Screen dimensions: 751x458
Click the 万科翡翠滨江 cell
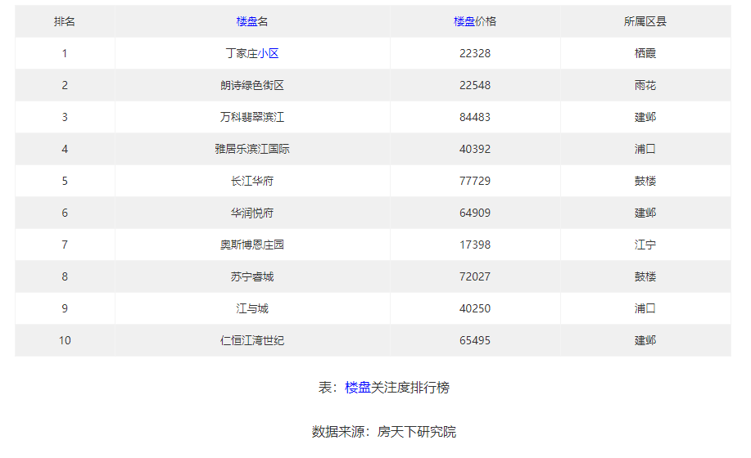pyautogui.click(x=252, y=117)
